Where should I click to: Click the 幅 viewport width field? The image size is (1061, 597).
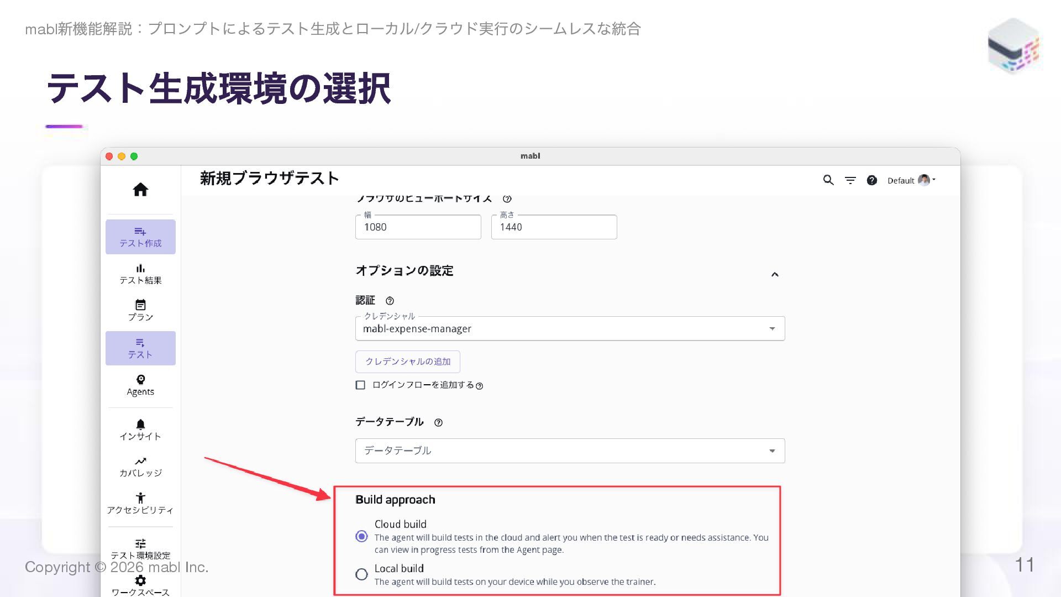pos(418,227)
